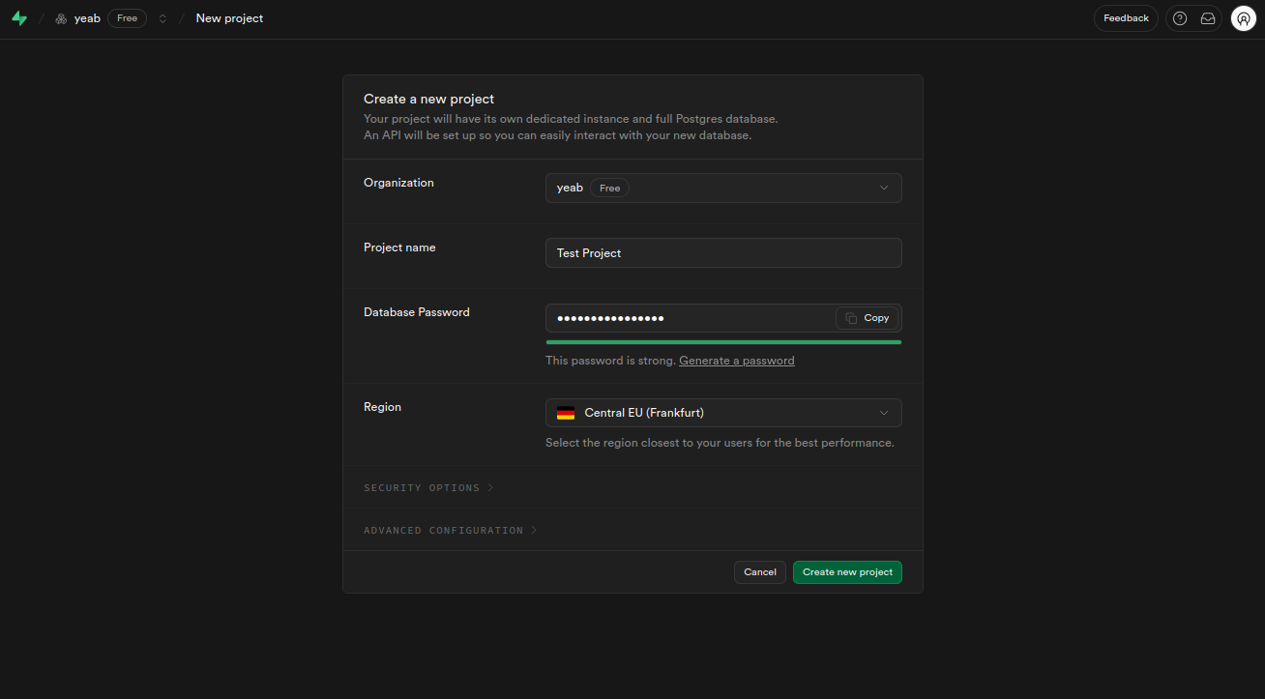Viewport: 1265px width, 699px height.
Task: Click the Region label
Action: 382,407
